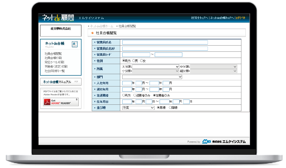Open 労働者(法定)印刷 in sidebar menu
286x168 pixels.
click(56, 66)
